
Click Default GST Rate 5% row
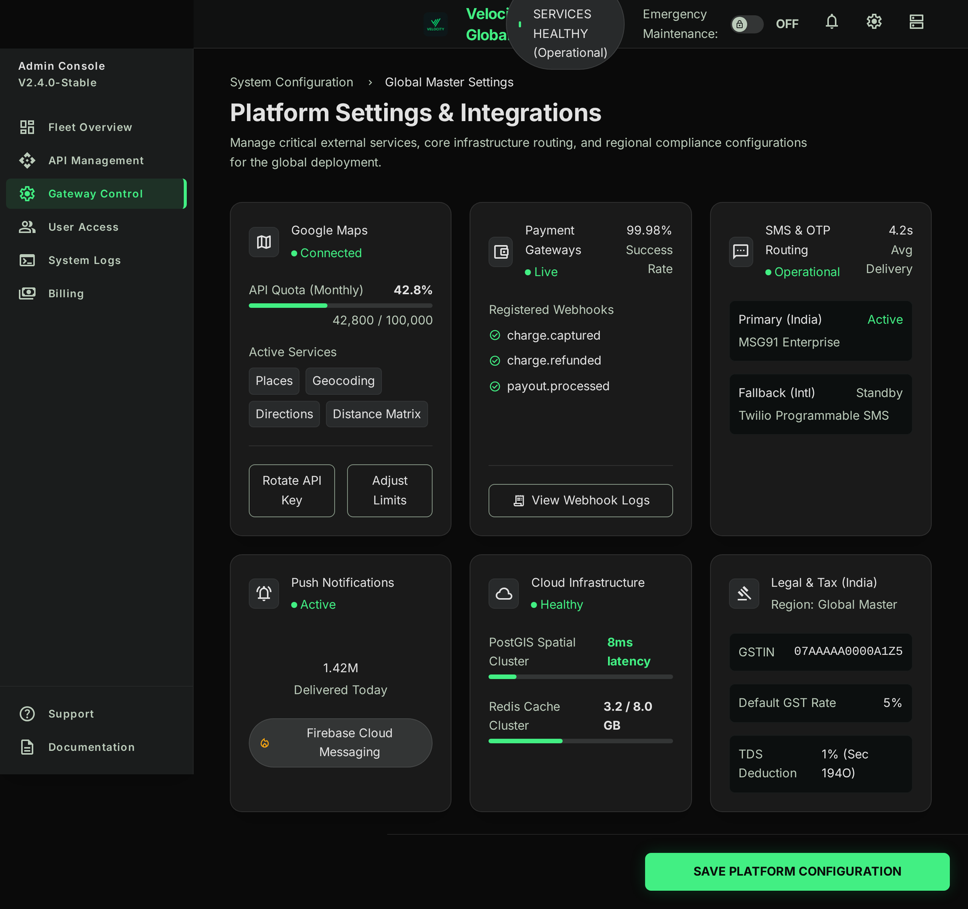pyautogui.click(x=820, y=703)
